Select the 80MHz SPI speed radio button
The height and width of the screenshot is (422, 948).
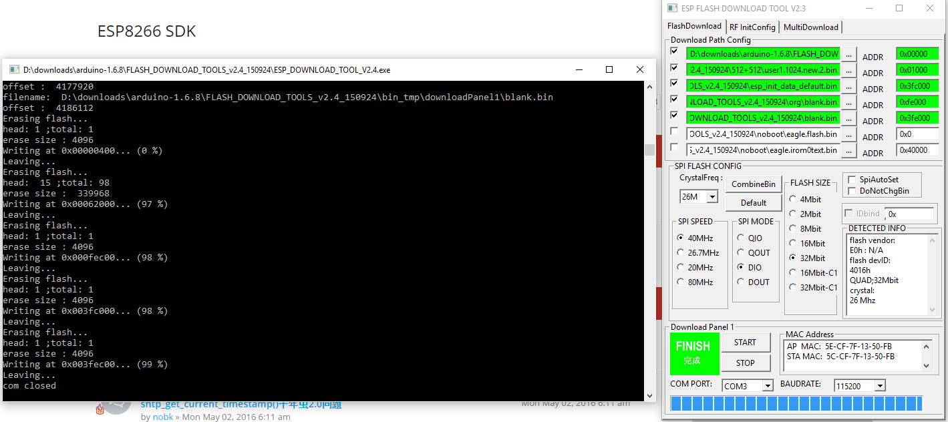[x=681, y=282]
